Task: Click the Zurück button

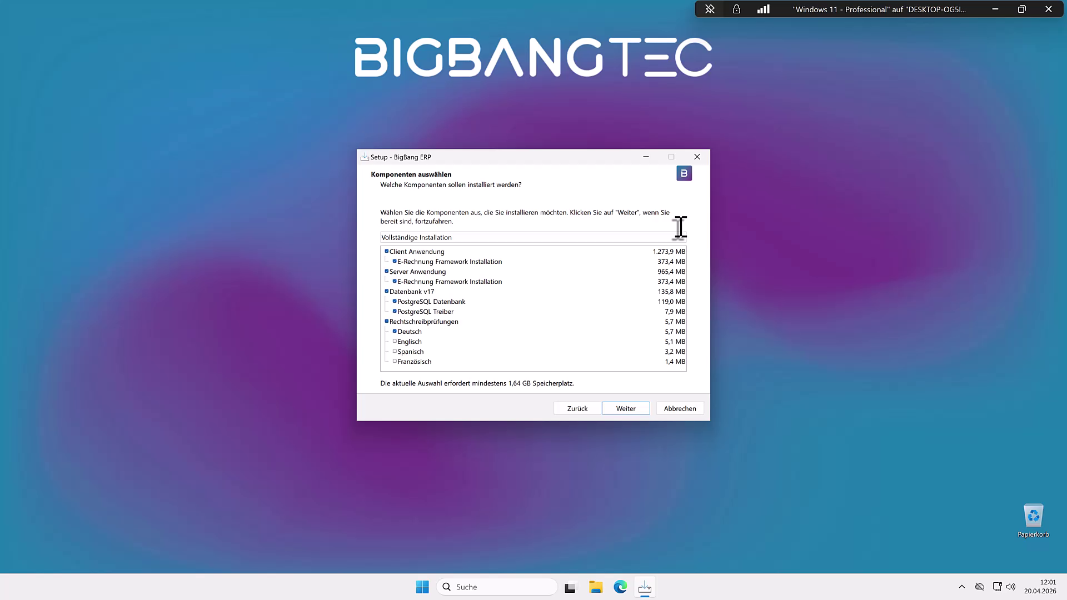Action: click(x=577, y=408)
